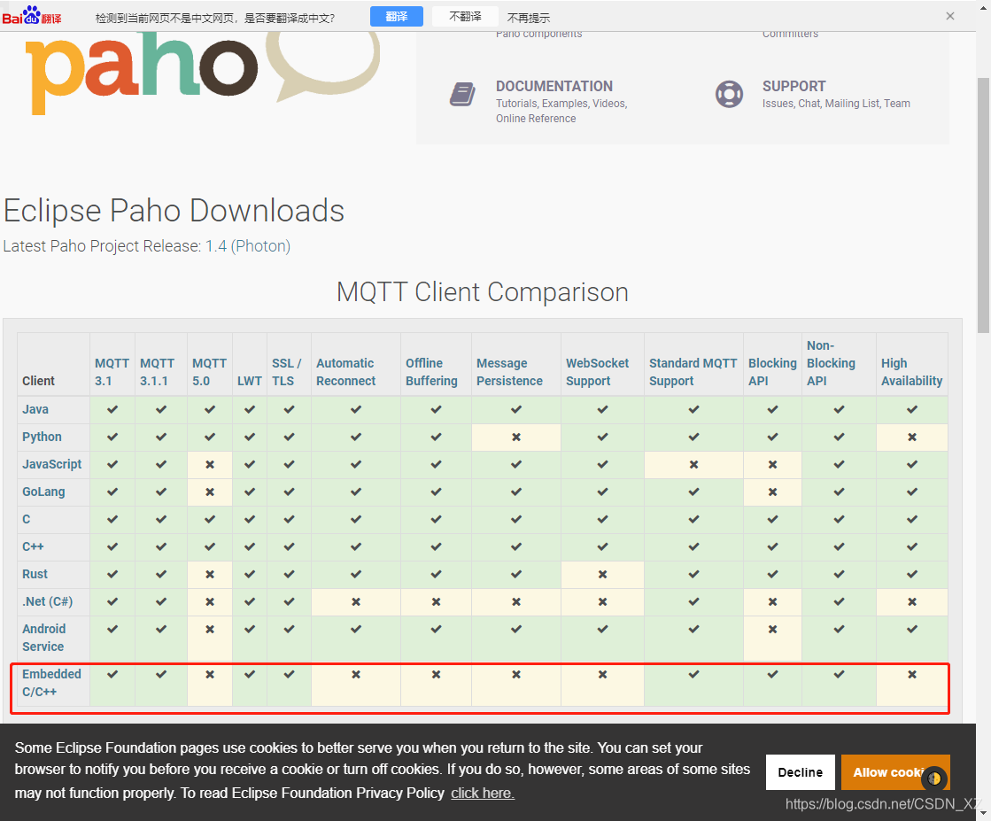This screenshot has width=991, height=821.
Task: Click the .Net Offline Buffering cross mark
Action: pyautogui.click(x=436, y=601)
